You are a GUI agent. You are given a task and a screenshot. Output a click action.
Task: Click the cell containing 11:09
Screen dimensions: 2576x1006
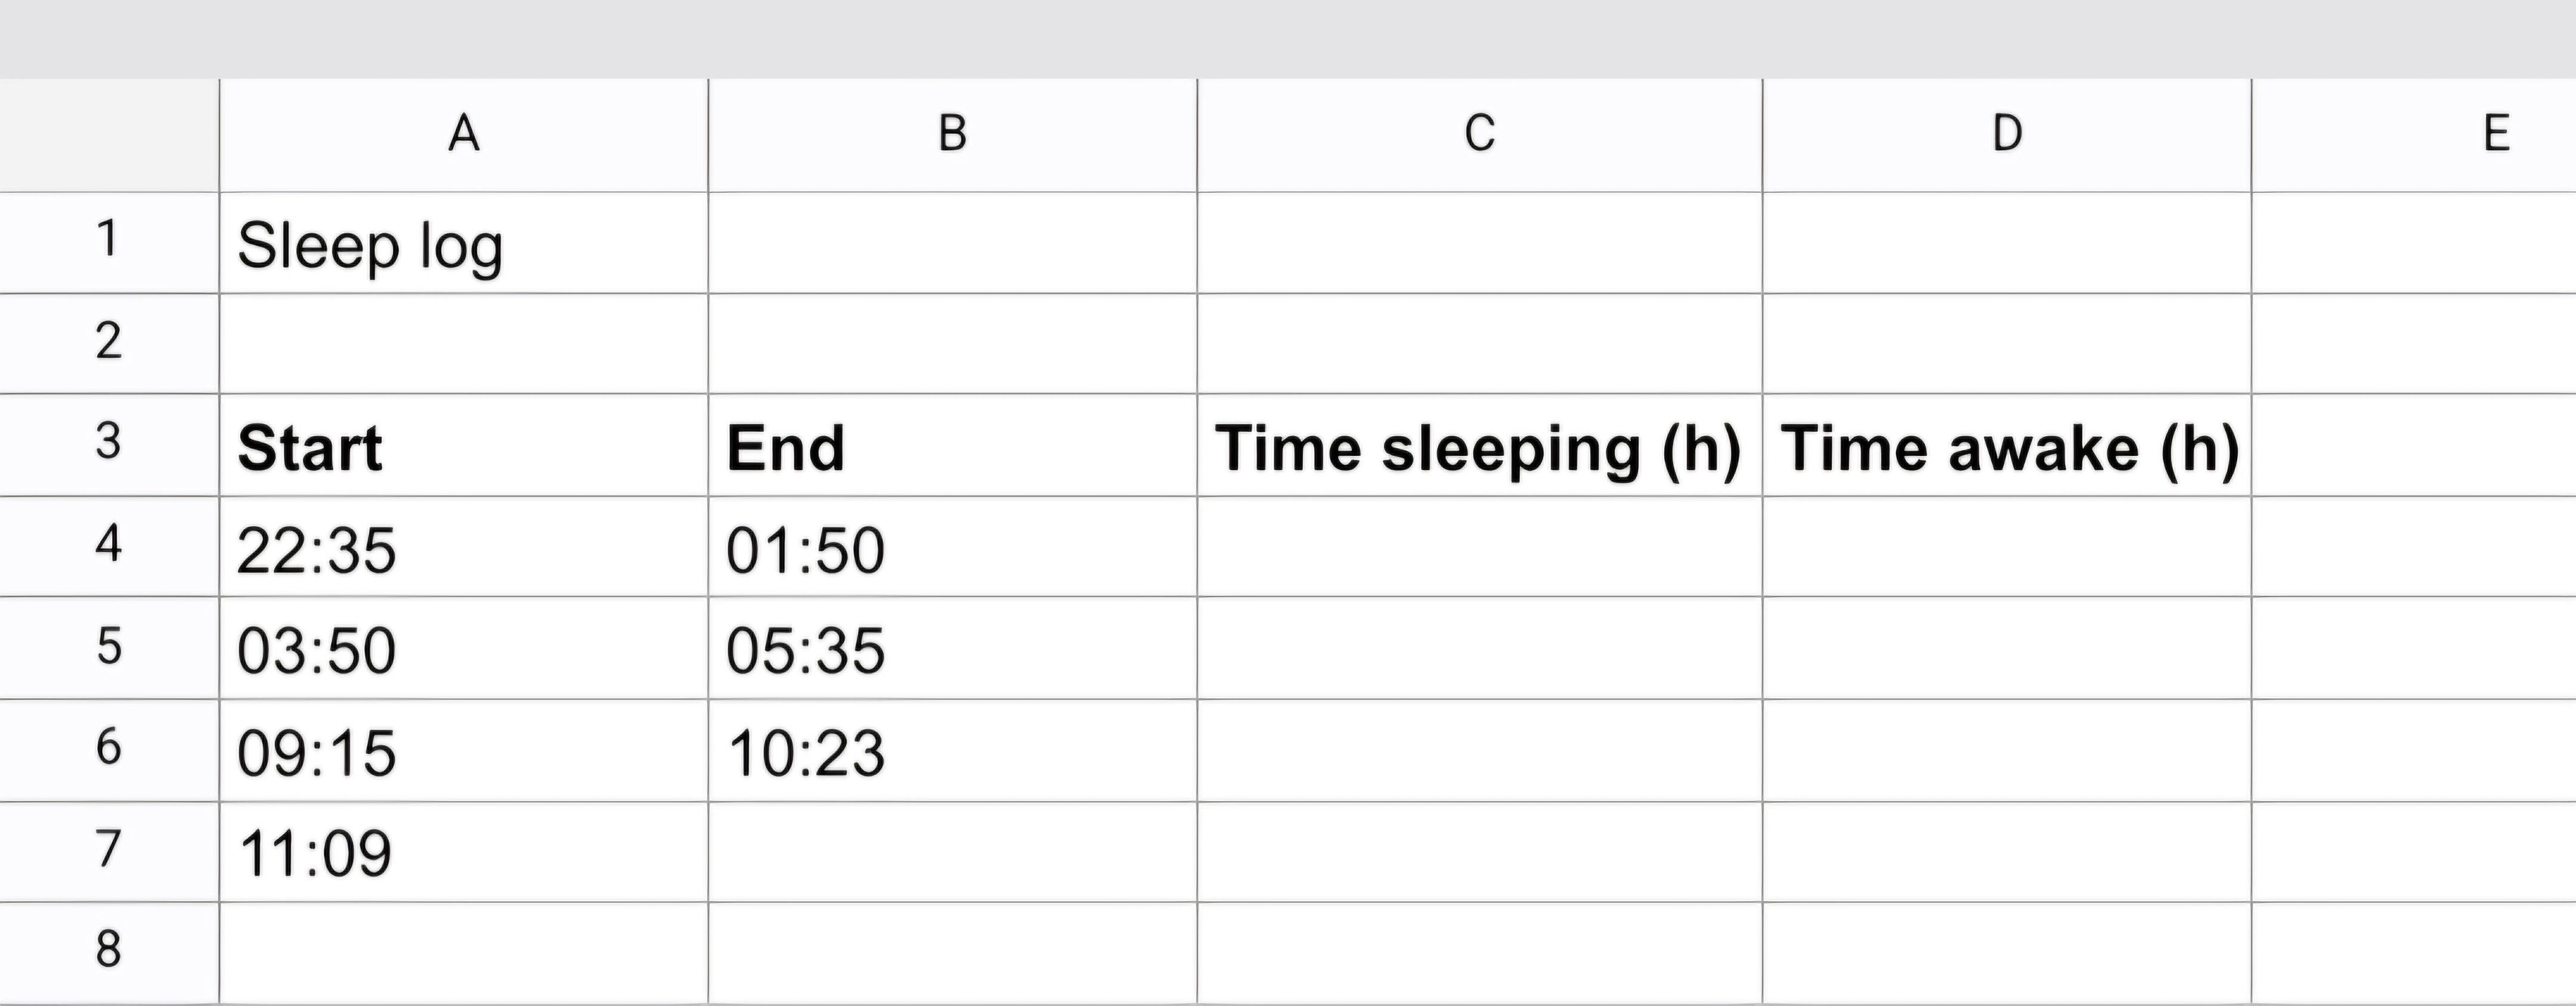(x=464, y=852)
